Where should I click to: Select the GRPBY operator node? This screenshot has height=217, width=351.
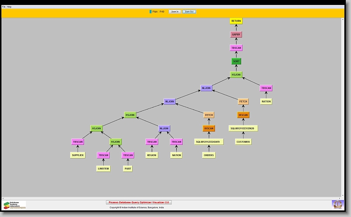pyautogui.click(x=236, y=34)
